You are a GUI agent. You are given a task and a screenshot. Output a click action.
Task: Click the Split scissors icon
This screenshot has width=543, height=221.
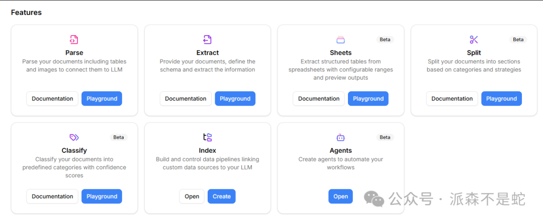(474, 40)
